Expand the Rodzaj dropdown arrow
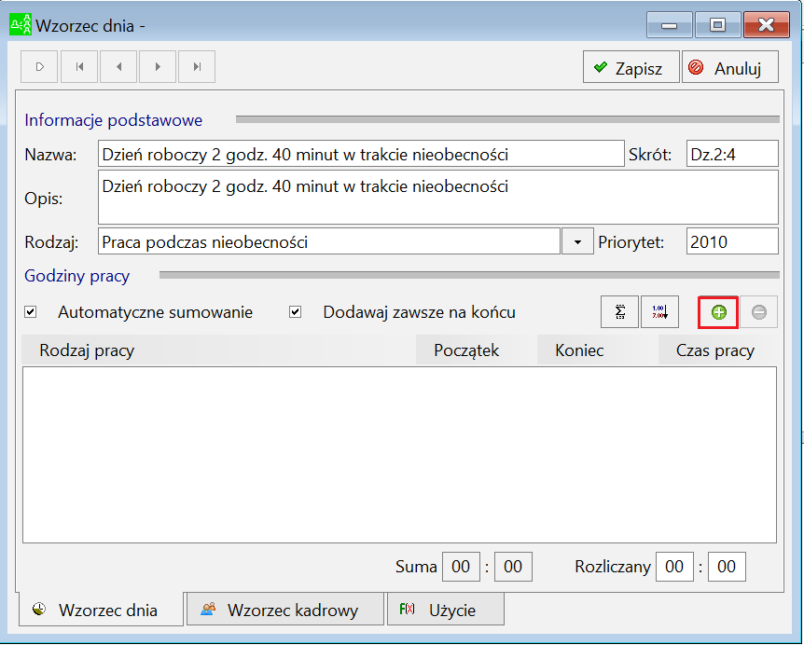 click(x=577, y=241)
